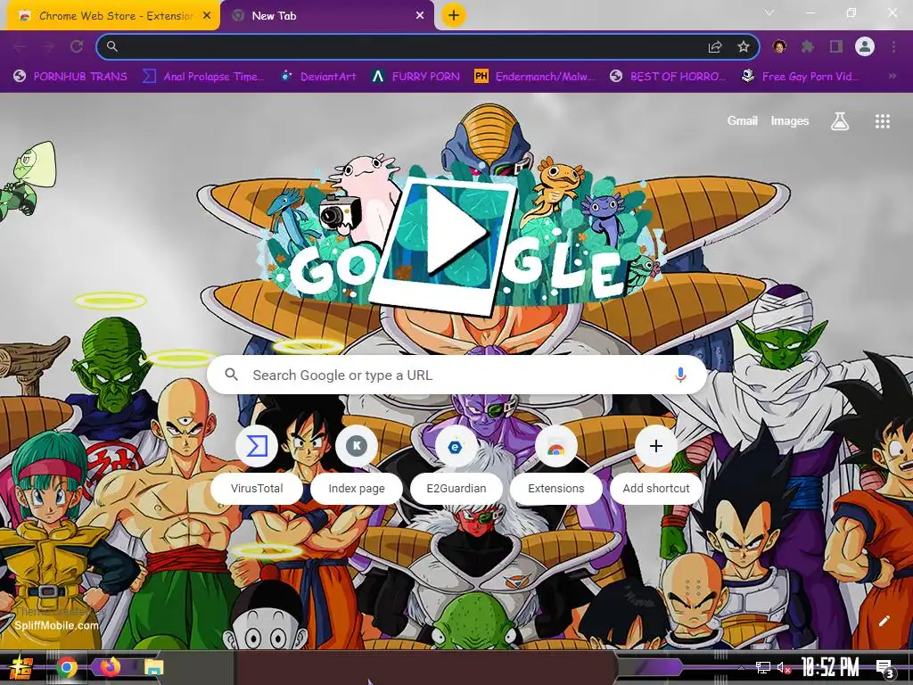Start voice search with microphone
Image resolution: width=913 pixels, height=685 pixels.
tap(680, 375)
